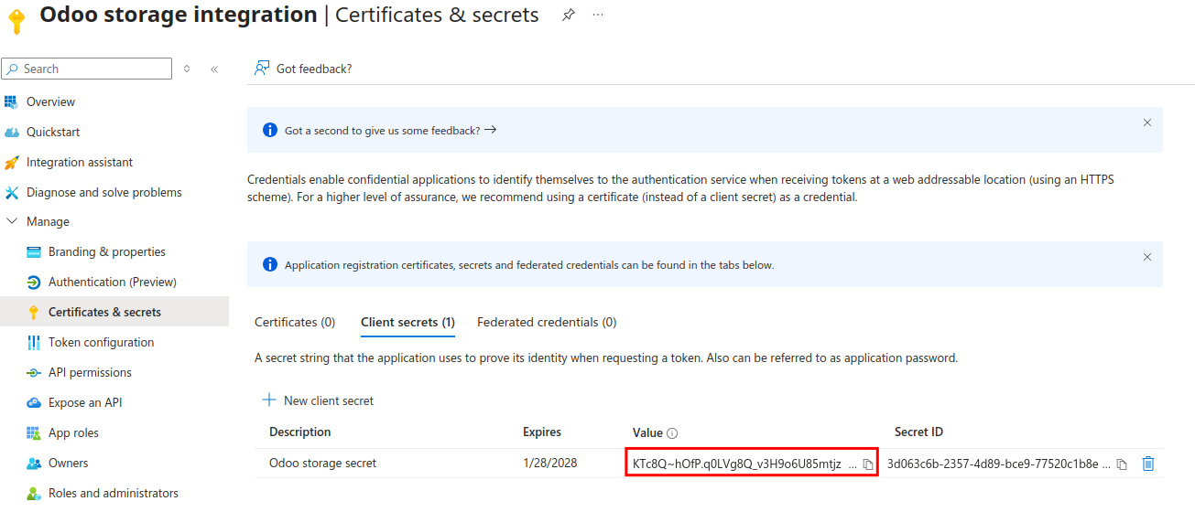
Task: Click the pin icon next to page title
Action: [569, 15]
